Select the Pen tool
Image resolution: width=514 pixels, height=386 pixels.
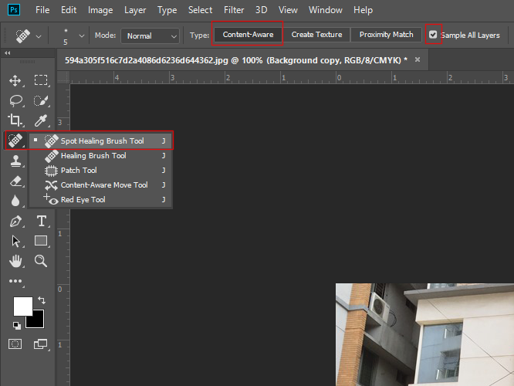point(15,222)
